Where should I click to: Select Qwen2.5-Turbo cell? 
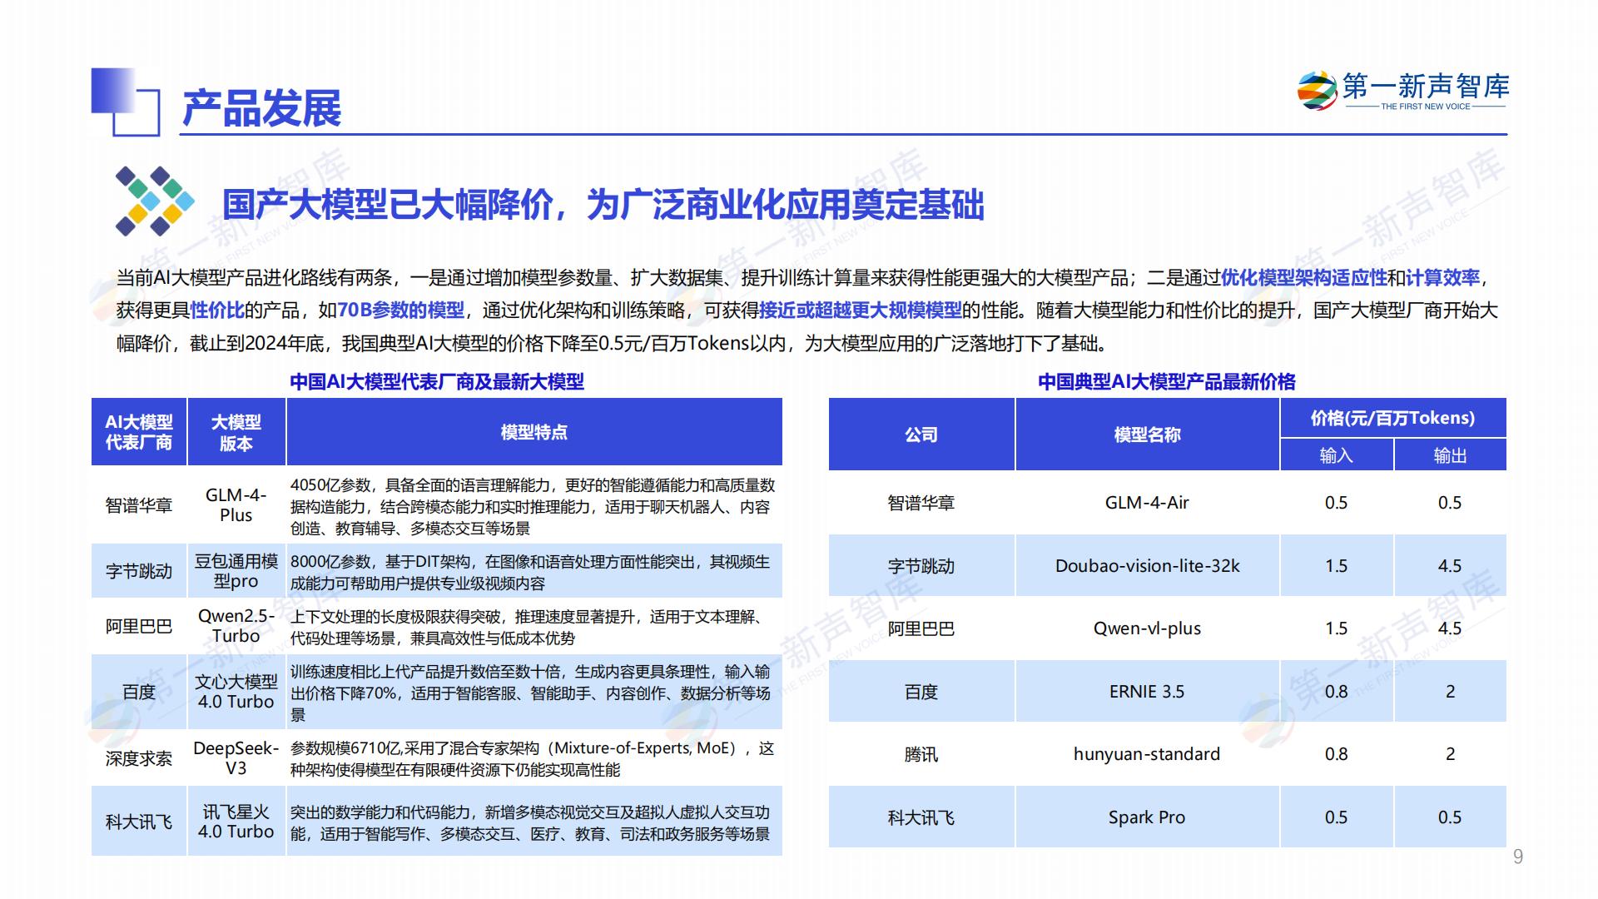click(x=236, y=626)
